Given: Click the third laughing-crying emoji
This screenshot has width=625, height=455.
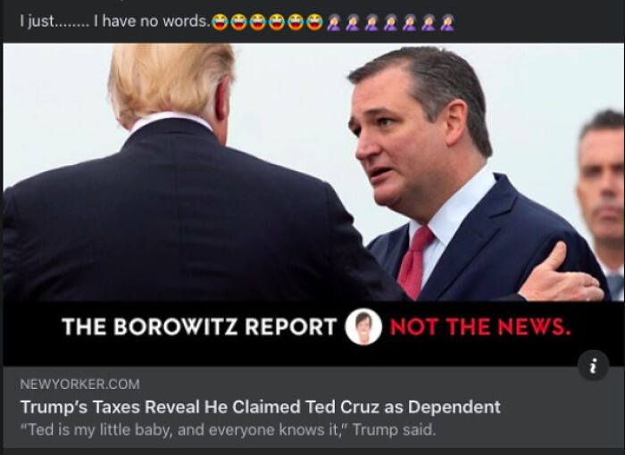Looking at the screenshot, I should pos(257,22).
